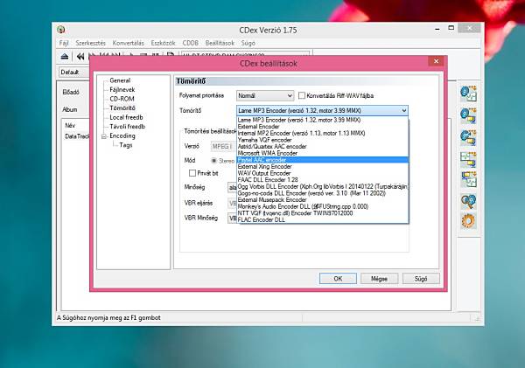Click Extract CD tracks to WAV icon
This screenshot has height=368, width=525.
pos(468,94)
